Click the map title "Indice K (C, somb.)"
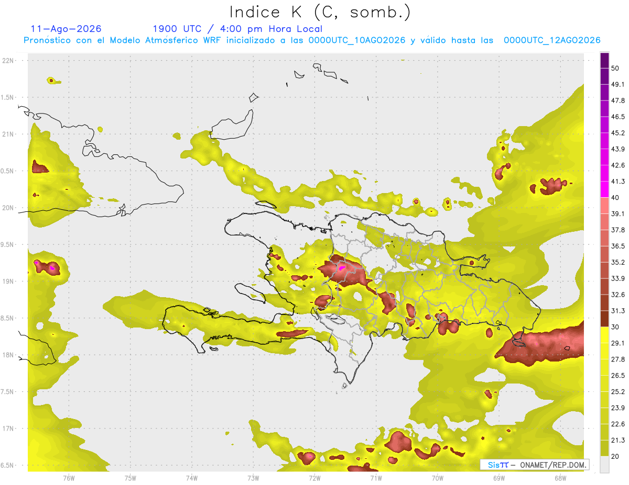 pos(320,12)
